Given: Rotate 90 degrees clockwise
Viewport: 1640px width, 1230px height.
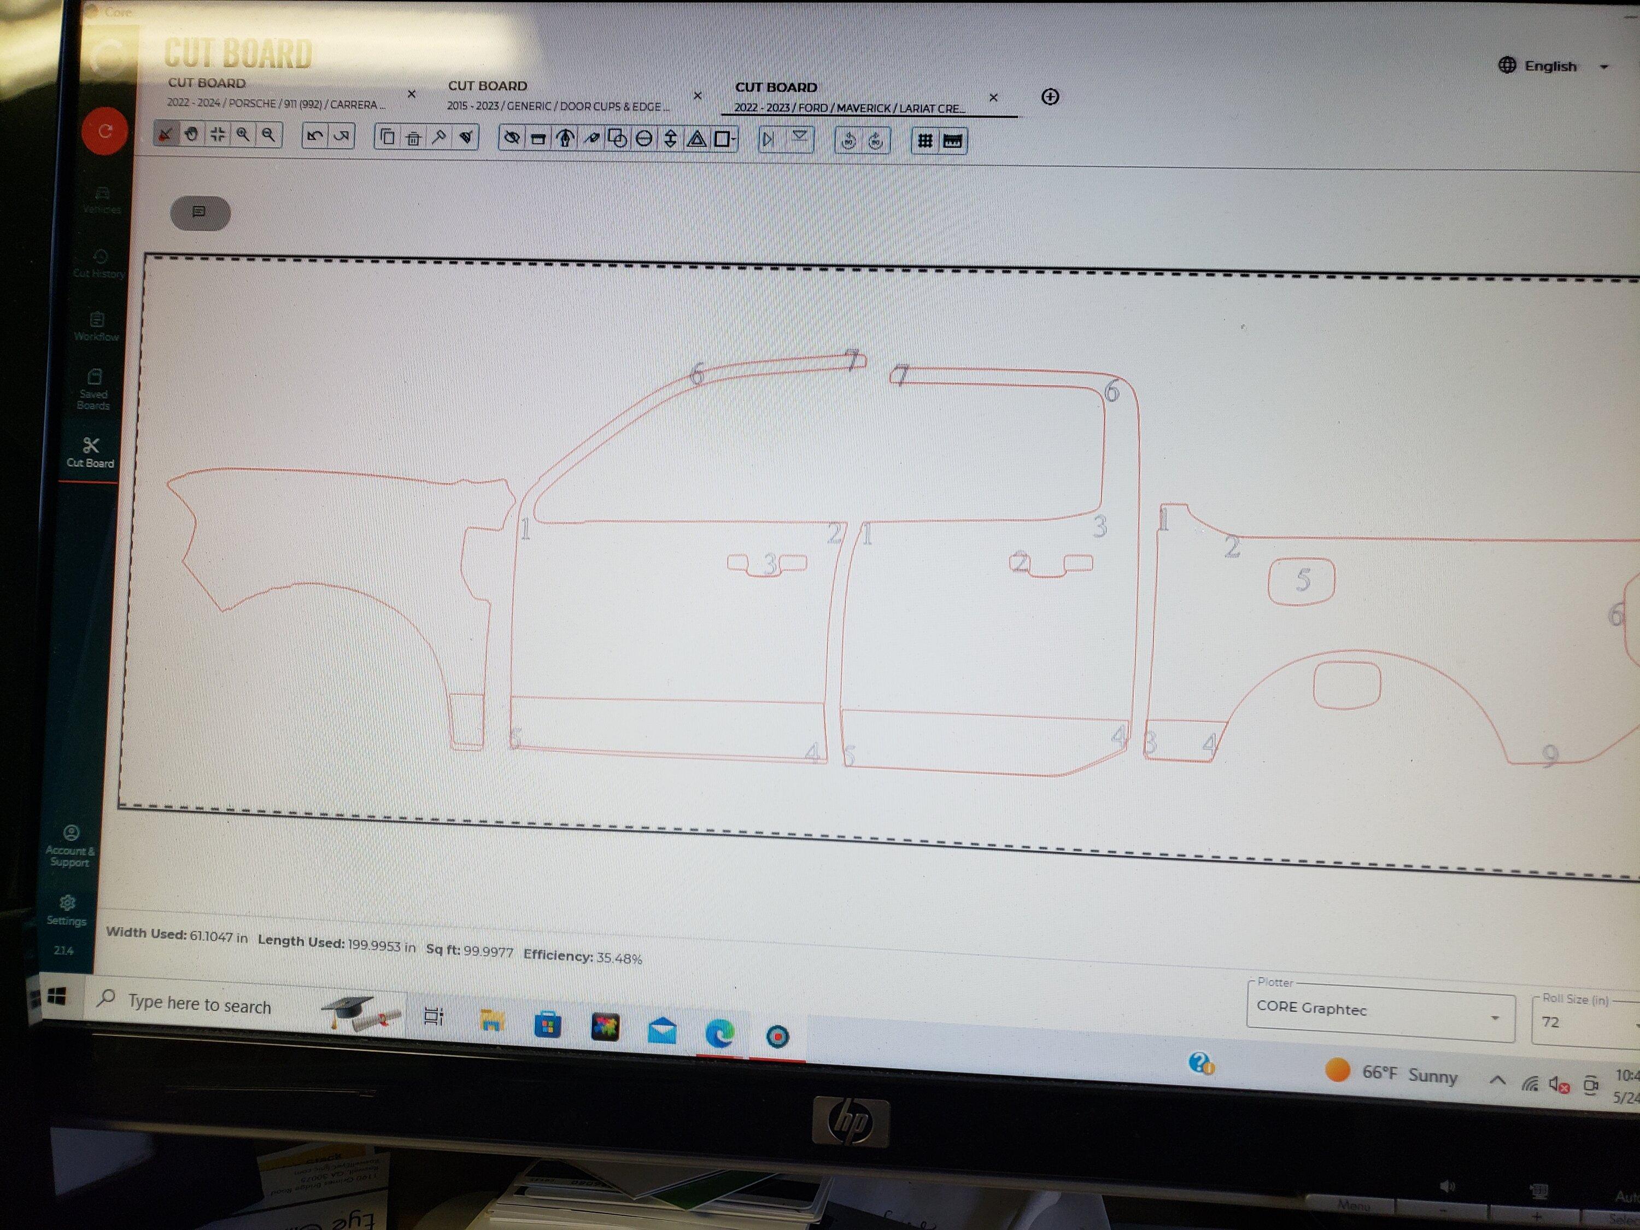Looking at the screenshot, I should tap(876, 140).
